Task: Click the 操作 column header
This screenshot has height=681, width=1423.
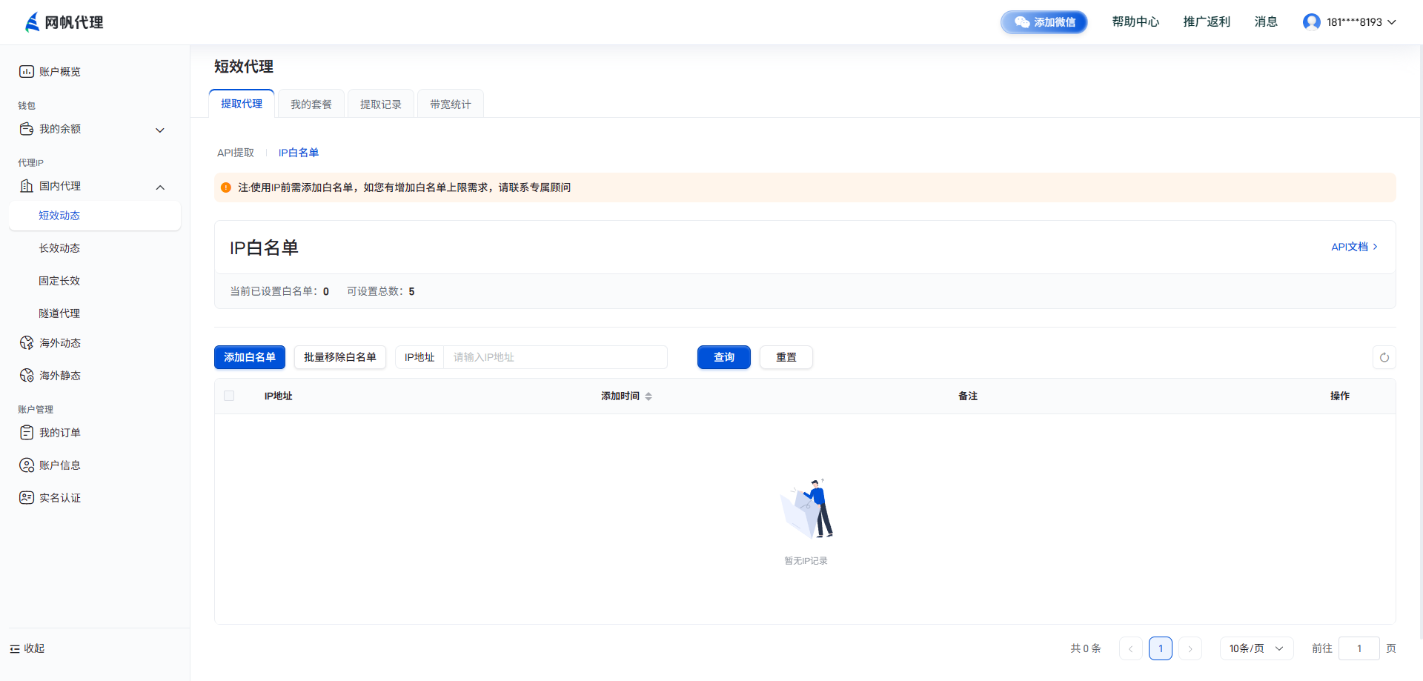Action: coord(1340,396)
